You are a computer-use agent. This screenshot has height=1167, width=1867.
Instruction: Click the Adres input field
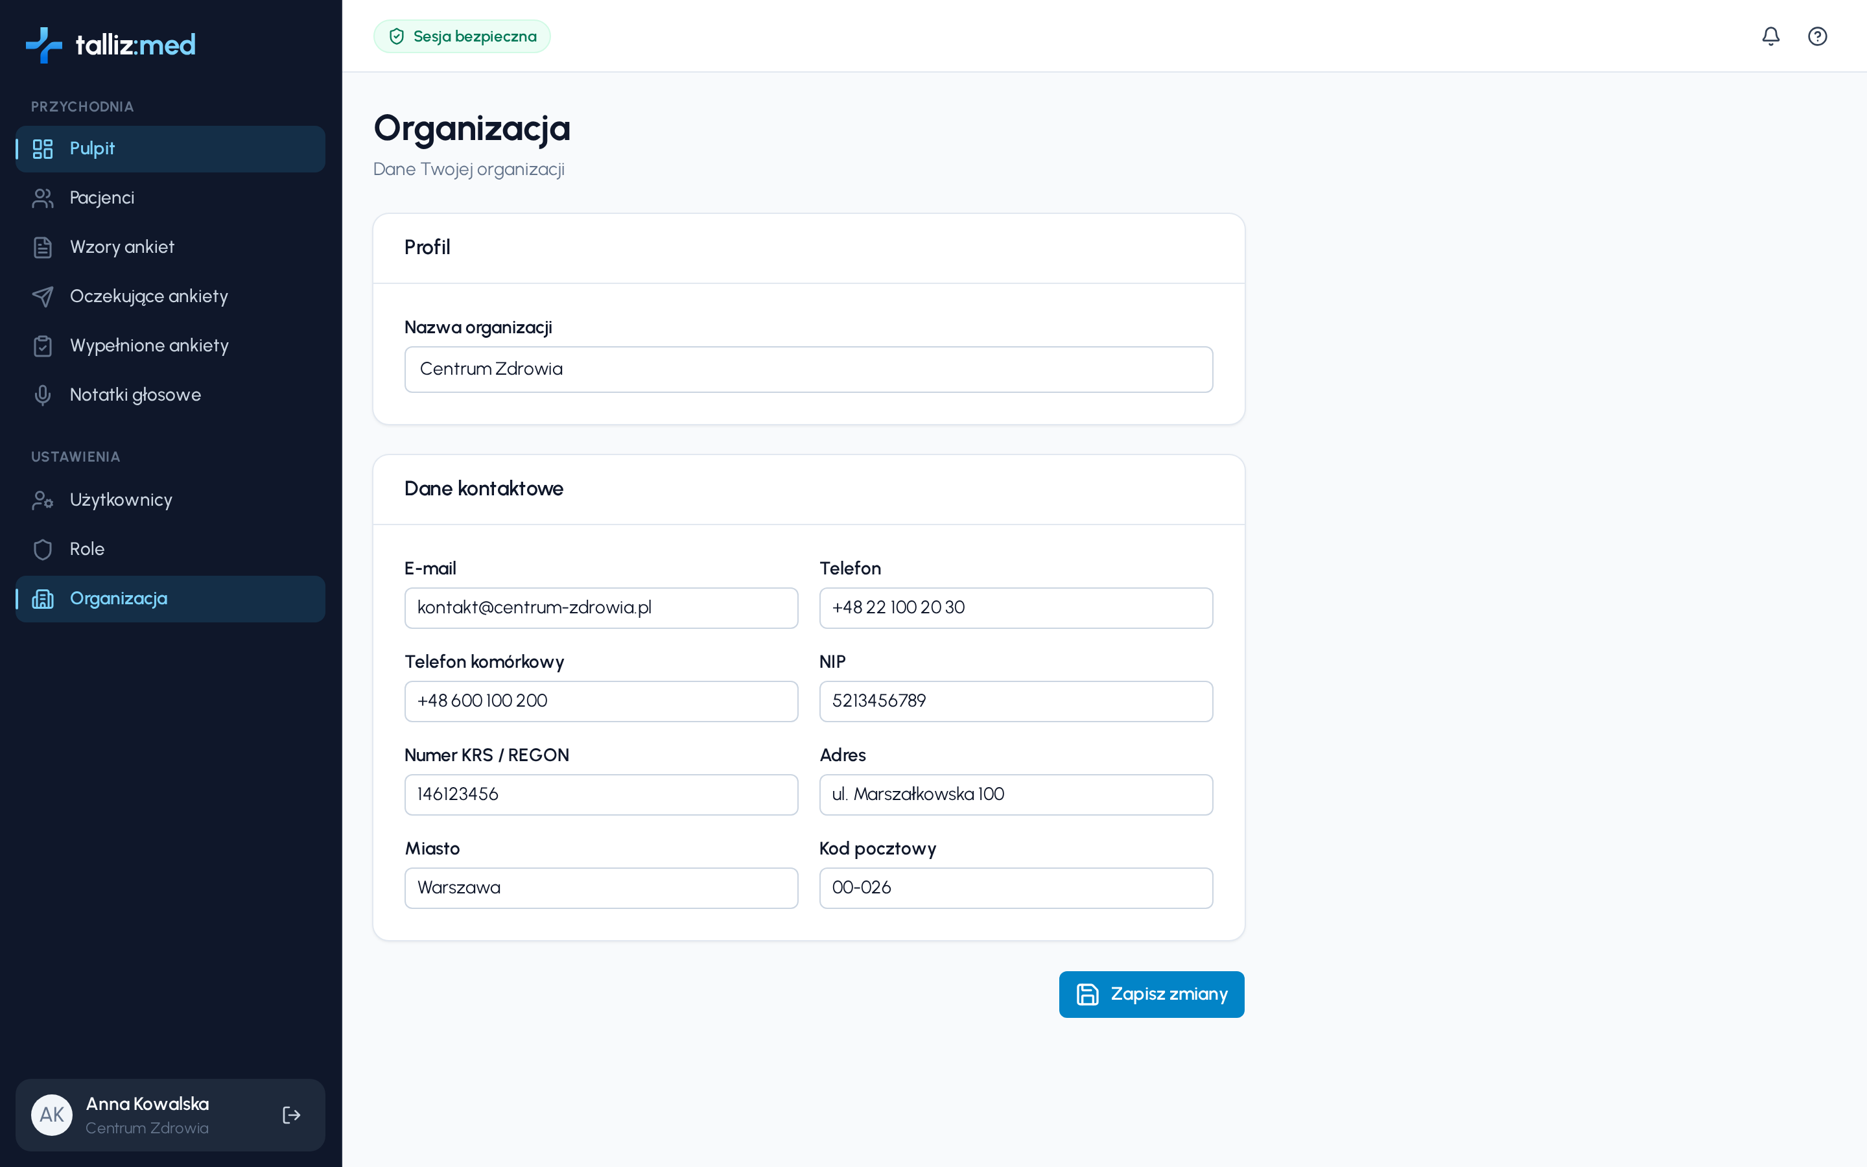pos(1016,795)
